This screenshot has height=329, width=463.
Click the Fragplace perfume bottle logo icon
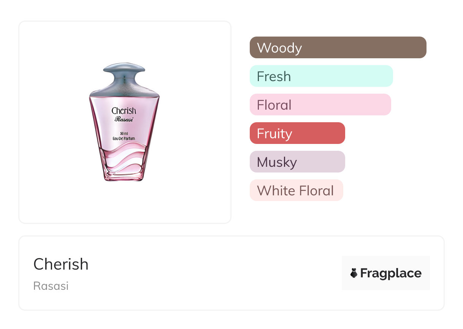click(354, 273)
